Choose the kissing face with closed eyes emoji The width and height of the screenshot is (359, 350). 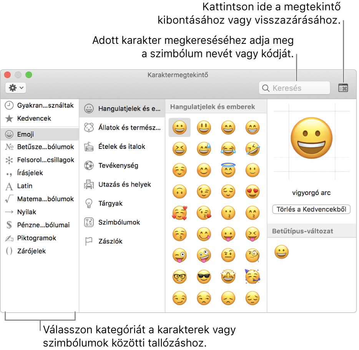(x=179, y=234)
